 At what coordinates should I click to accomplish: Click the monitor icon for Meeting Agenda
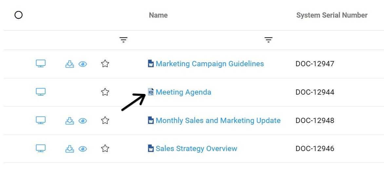coord(41,92)
